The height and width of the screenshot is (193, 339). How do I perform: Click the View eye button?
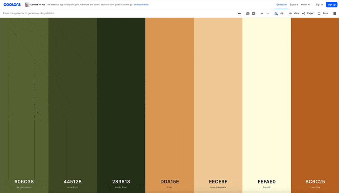[x=294, y=14]
